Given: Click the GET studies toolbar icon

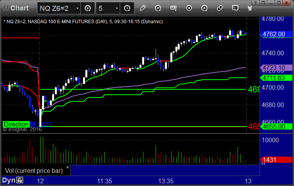Looking at the screenshot, I should point(173,8).
